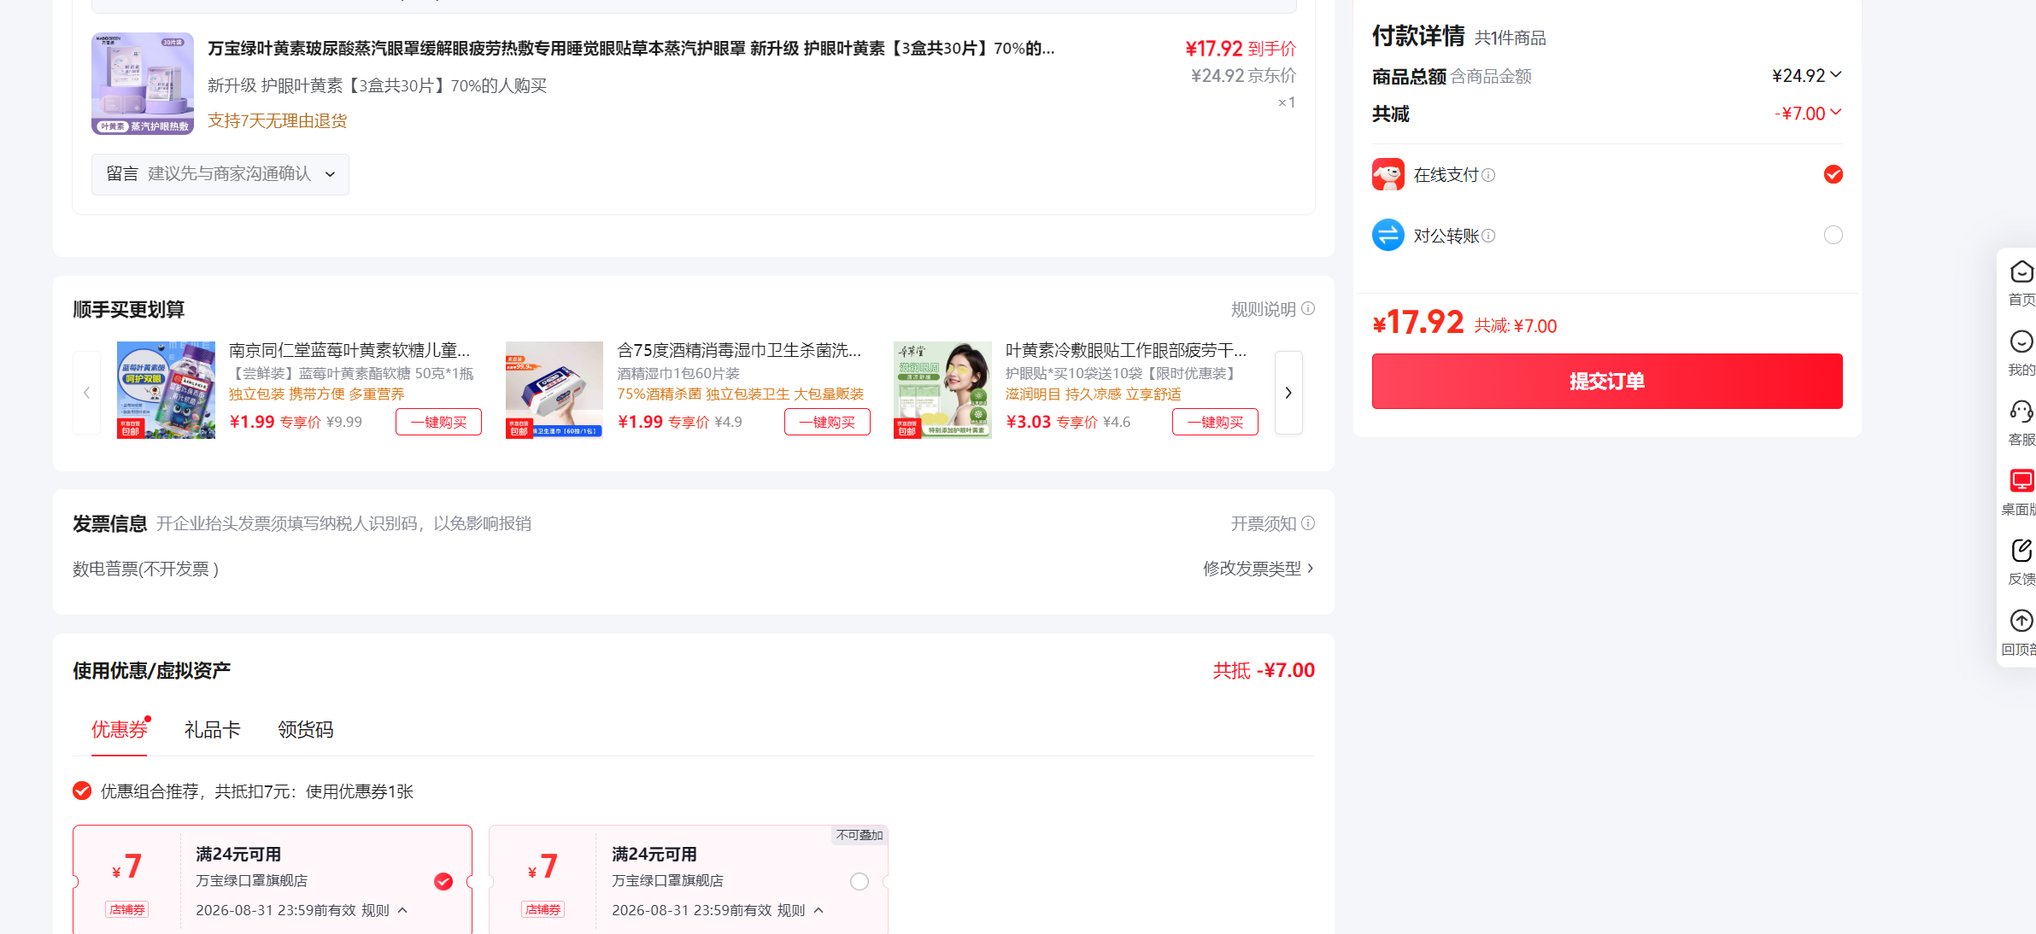Submit the order with 提交订单
The image size is (2036, 934).
pos(1607,381)
